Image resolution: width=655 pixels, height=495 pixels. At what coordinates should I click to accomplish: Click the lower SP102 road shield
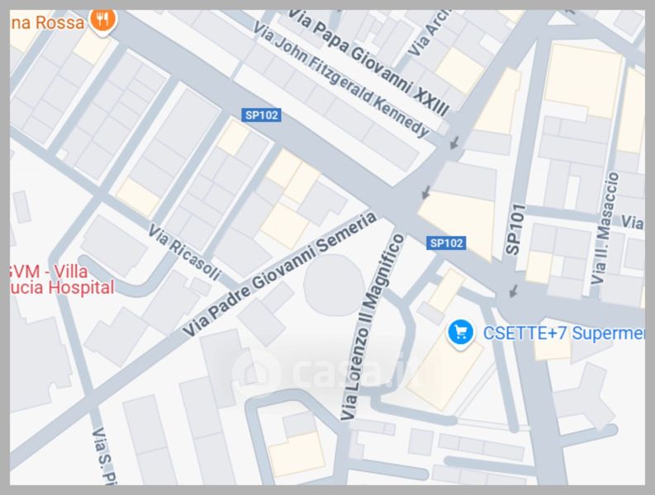tap(446, 243)
